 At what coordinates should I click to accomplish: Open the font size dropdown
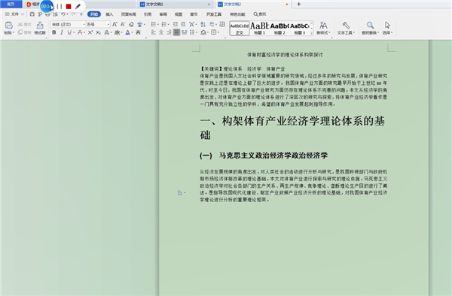pos(108,25)
